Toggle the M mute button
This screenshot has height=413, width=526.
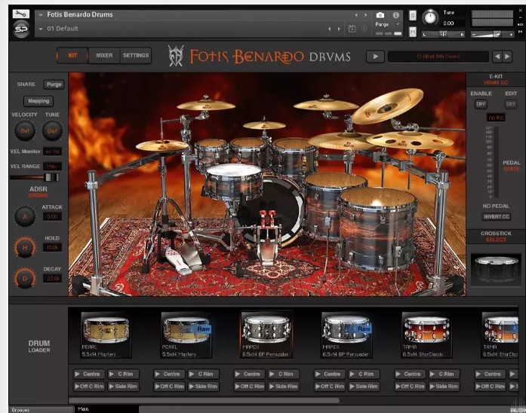(x=413, y=32)
